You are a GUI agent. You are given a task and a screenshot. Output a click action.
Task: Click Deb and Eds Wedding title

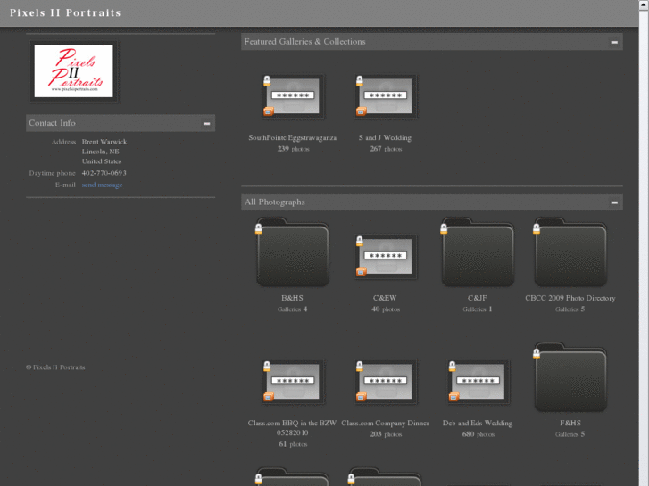pyautogui.click(x=478, y=423)
